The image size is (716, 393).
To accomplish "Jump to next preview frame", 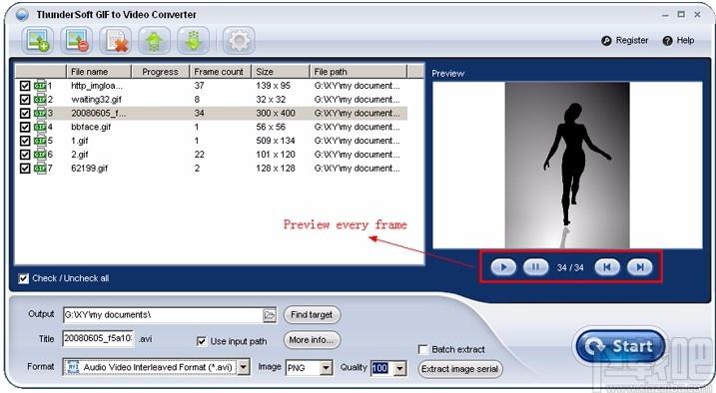I will [640, 267].
